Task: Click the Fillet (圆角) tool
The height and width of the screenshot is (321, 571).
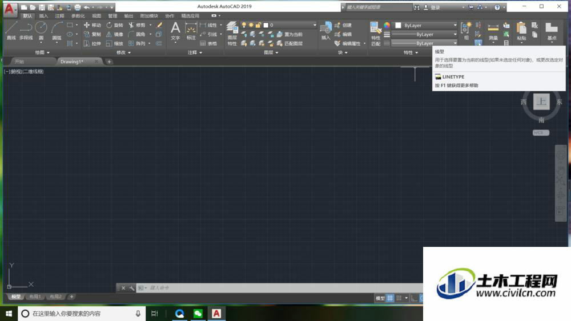Action: tap(137, 34)
